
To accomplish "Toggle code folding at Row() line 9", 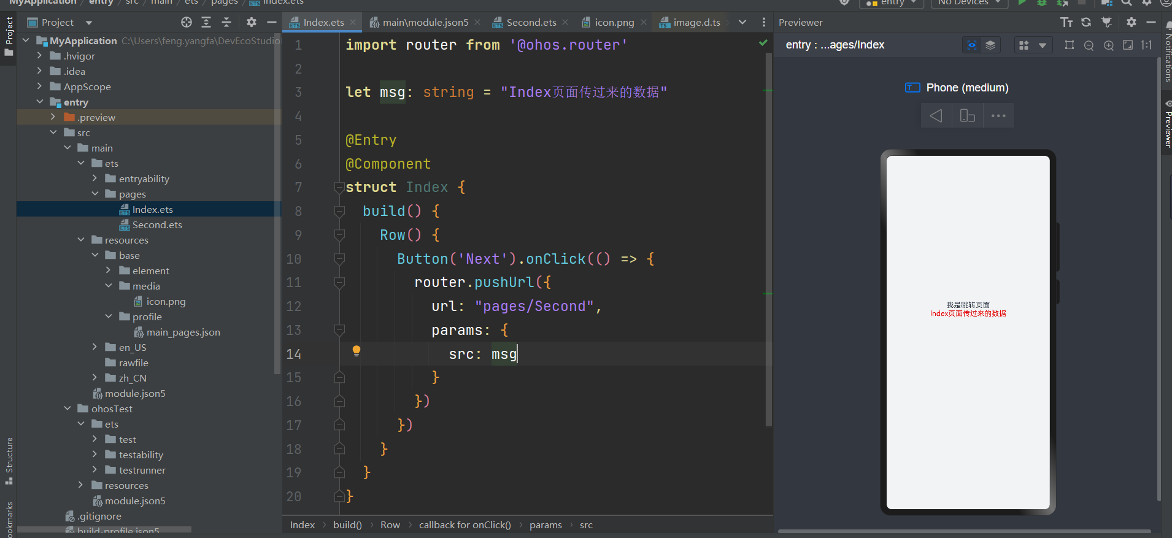I will (339, 235).
